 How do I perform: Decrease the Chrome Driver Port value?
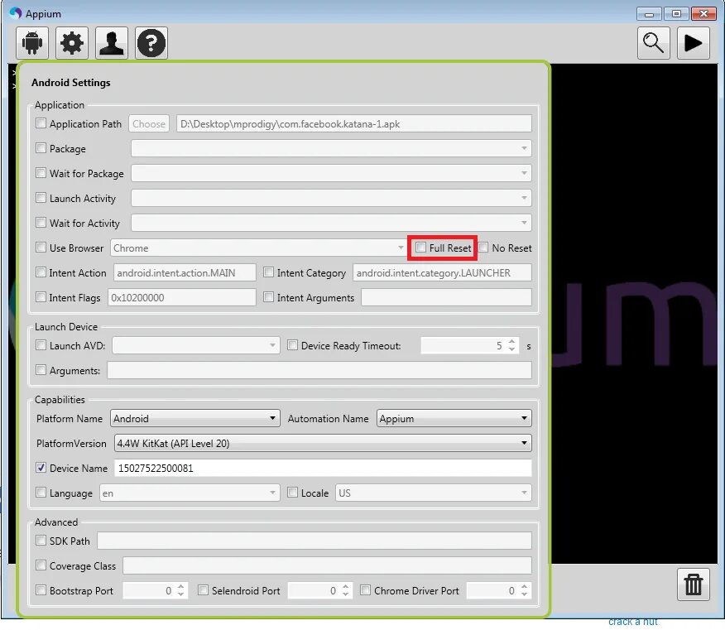click(524, 594)
